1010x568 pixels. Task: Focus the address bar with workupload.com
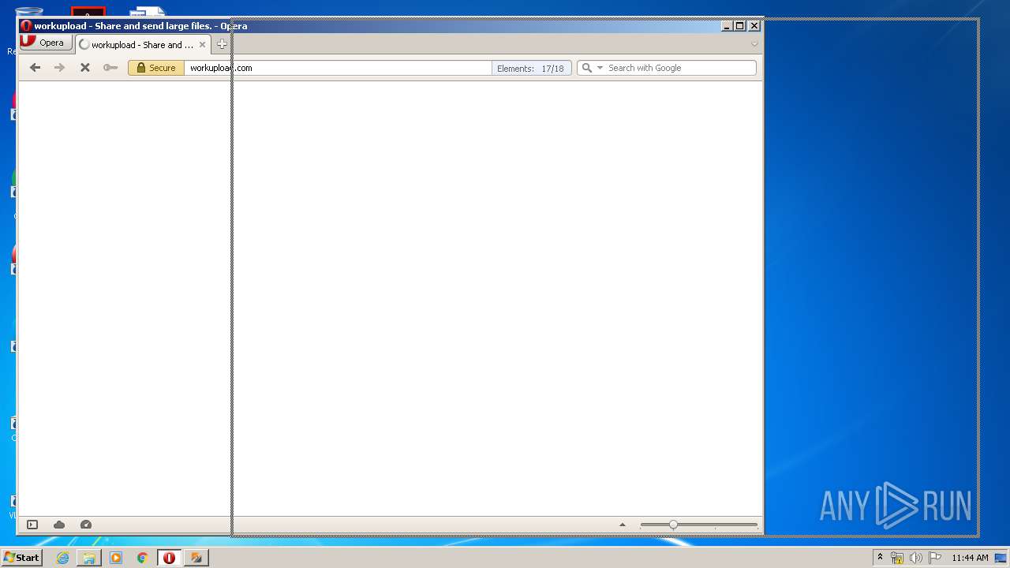[x=338, y=68]
